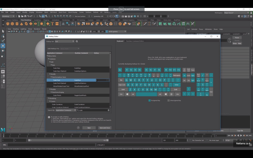
Task: Select the Polygon Cube shelf icon
Action: pyautogui.click(x=12, y=24)
